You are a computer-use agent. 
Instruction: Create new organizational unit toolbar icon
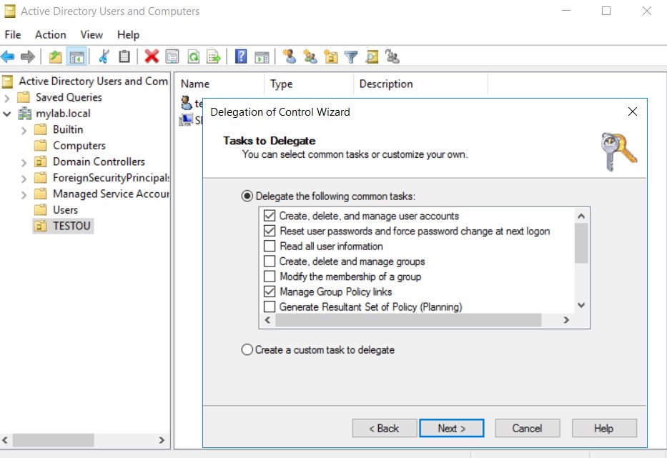coord(330,56)
